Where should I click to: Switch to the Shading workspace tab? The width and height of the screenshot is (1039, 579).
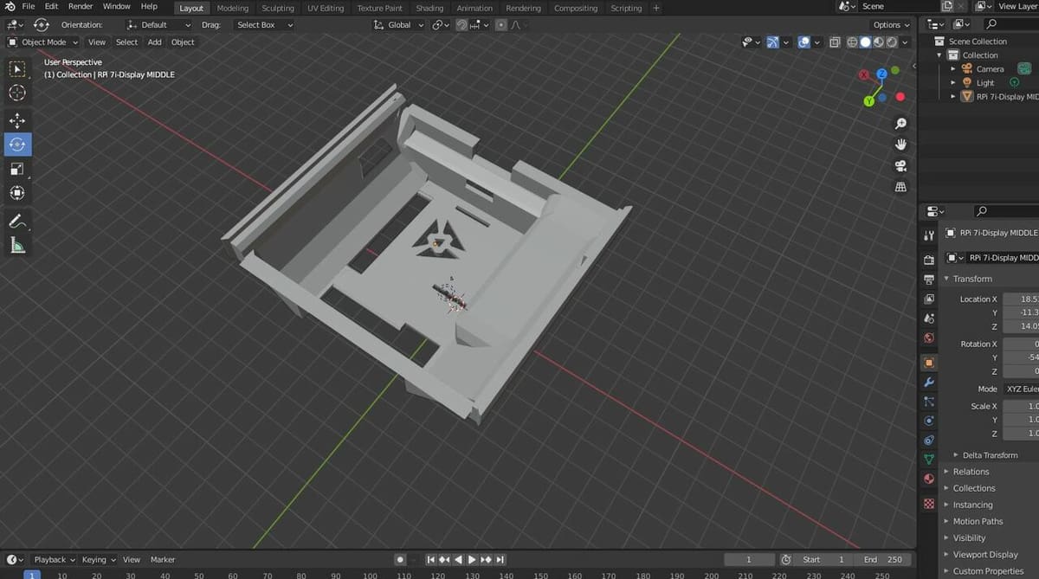pyautogui.click(x=429, y=8)
